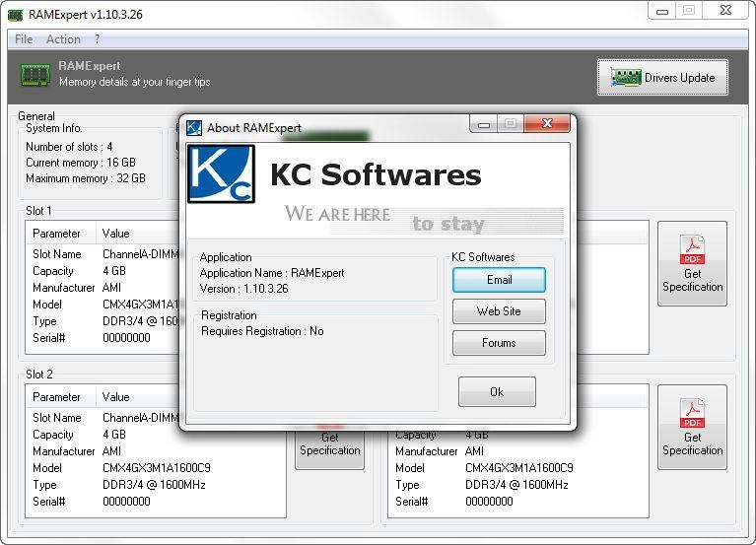
Task: Select Slot 2 Serial# 00000000 row
Action: [x=156, y=502]
